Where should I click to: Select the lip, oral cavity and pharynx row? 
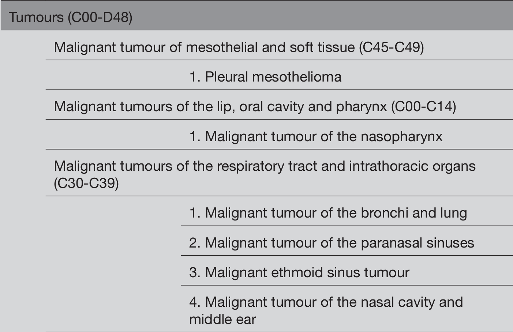255,106
